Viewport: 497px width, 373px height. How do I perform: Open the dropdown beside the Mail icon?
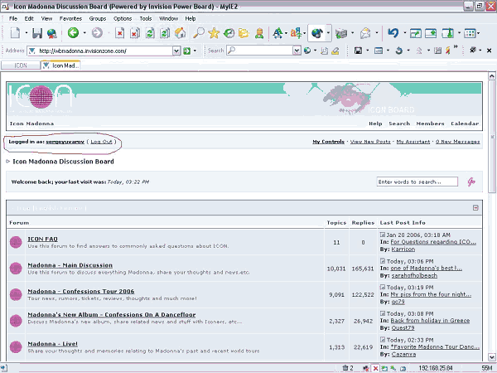(x=377, y=33)
